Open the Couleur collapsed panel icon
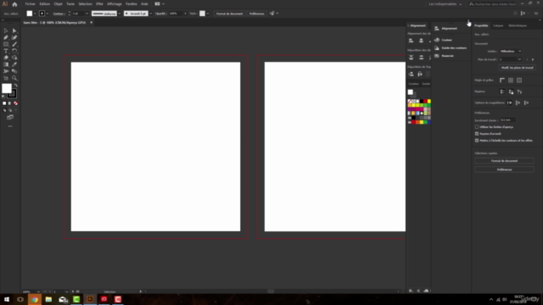 coord(437,40)
